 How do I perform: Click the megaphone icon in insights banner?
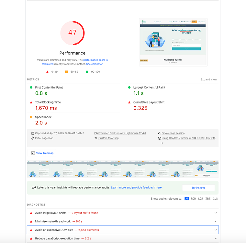34,188
